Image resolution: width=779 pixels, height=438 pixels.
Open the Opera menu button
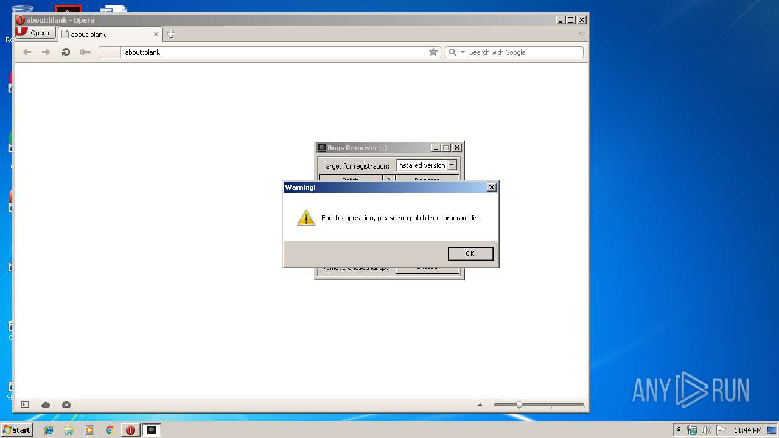(35, 33)
